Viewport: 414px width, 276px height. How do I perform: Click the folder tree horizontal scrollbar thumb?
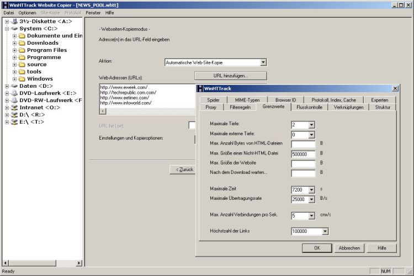tap(32, 263)
